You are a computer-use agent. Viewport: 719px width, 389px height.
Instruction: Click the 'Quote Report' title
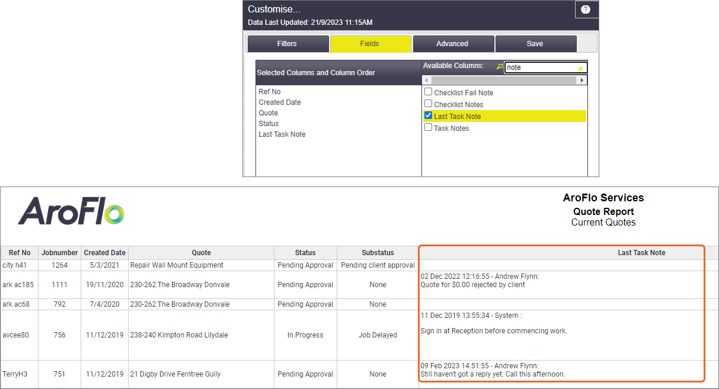(x=603, y=211)
